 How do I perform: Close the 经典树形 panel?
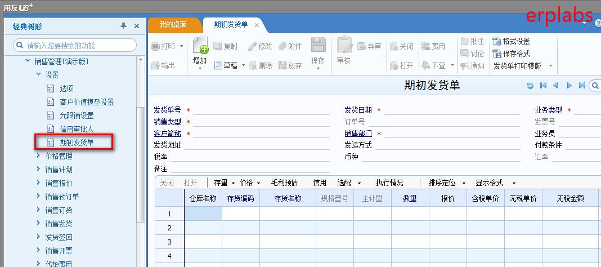(136, 26)
